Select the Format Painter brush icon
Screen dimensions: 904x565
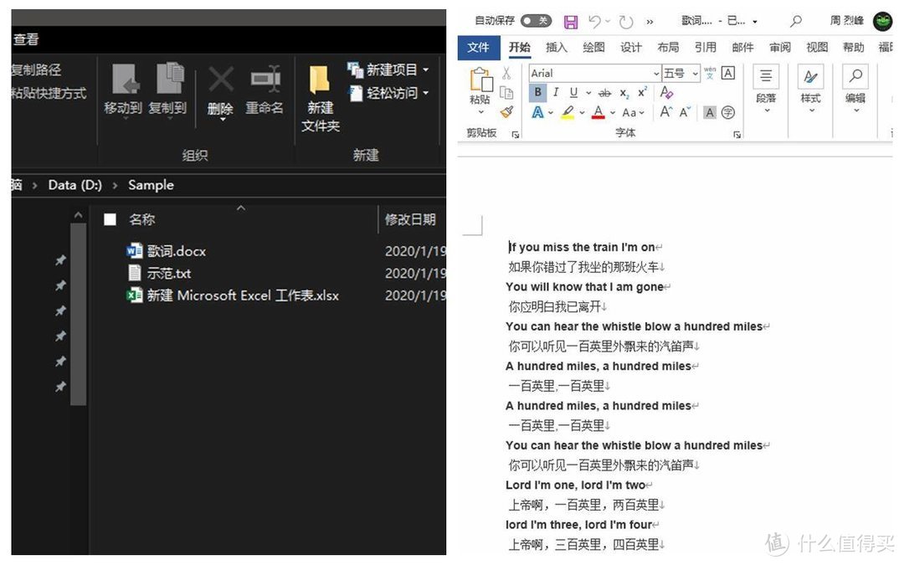pos(506,112)
